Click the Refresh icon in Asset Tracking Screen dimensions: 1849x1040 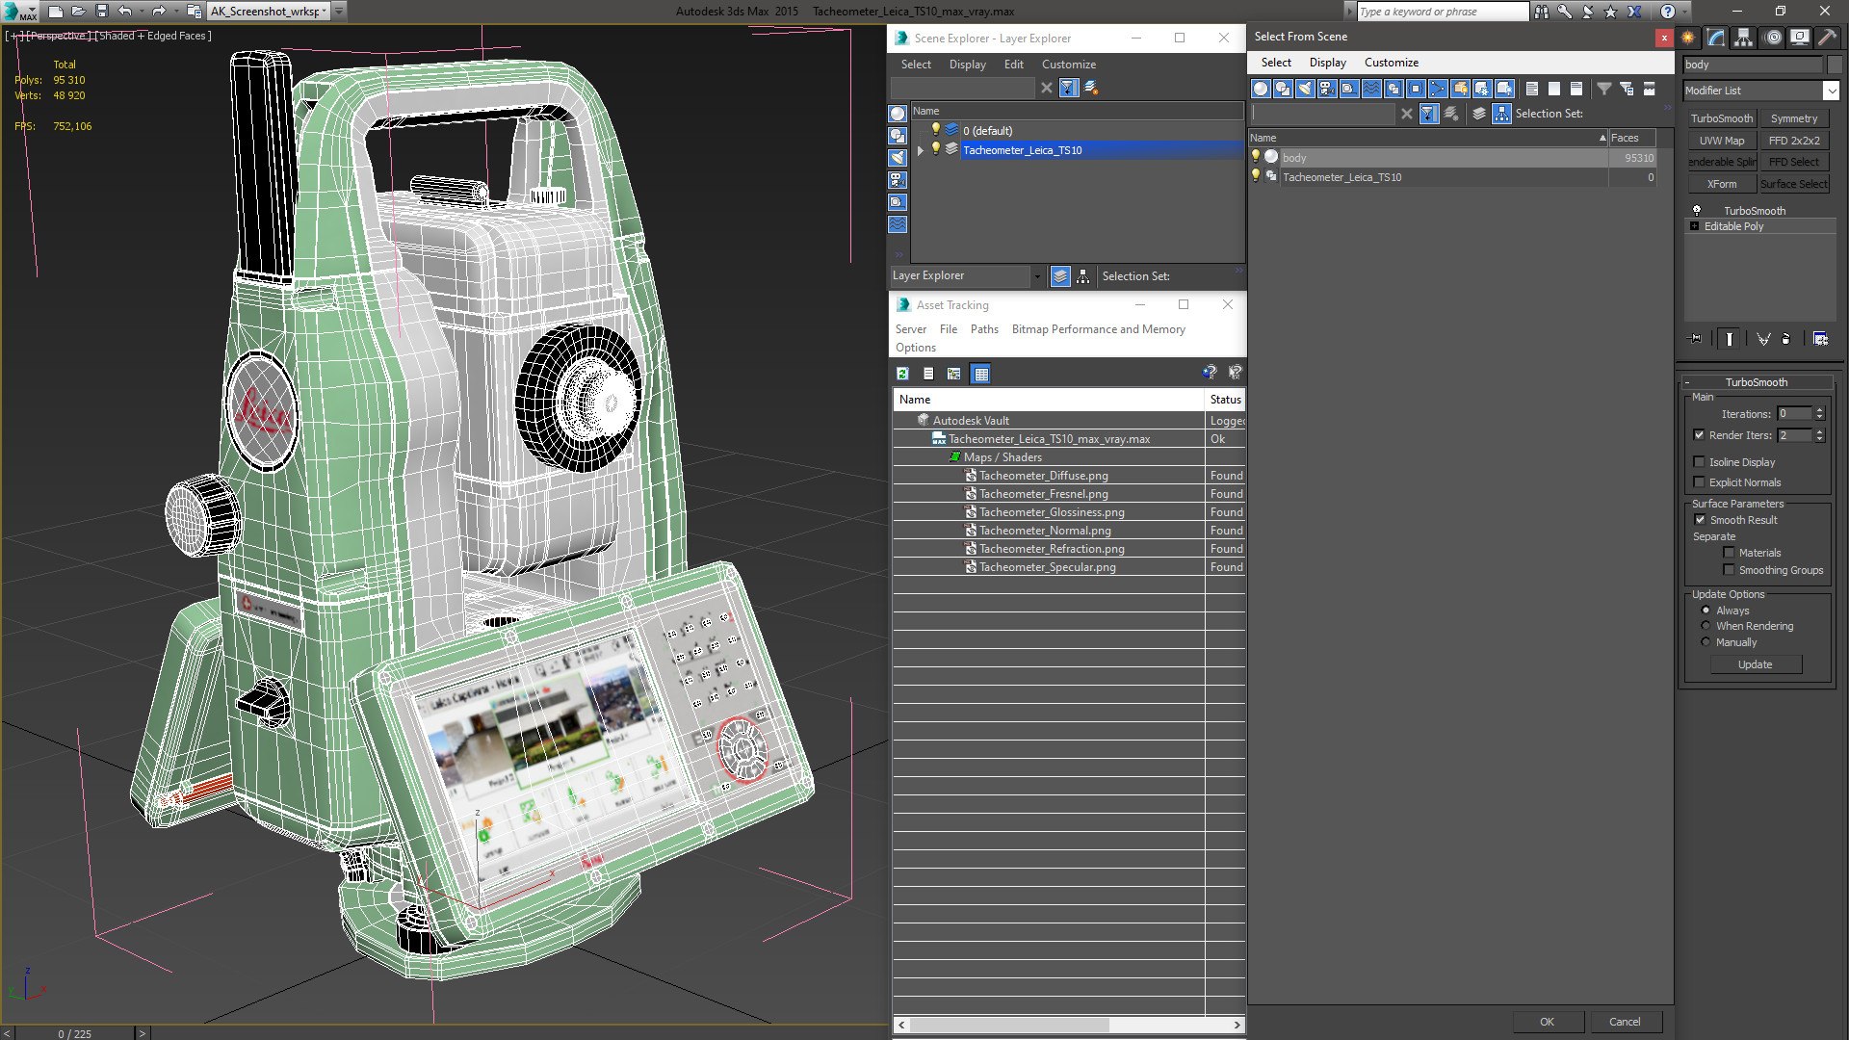point(902,374)
